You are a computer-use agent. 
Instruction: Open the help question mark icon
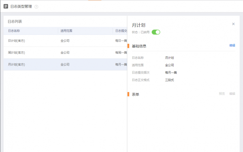click(36, 6)
